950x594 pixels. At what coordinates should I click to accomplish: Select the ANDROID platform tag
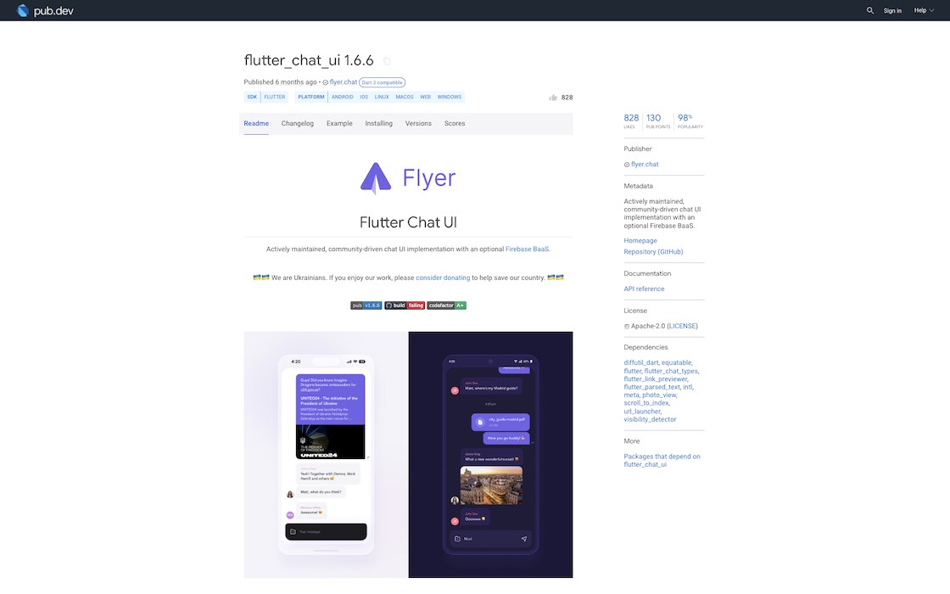point(343,97)
